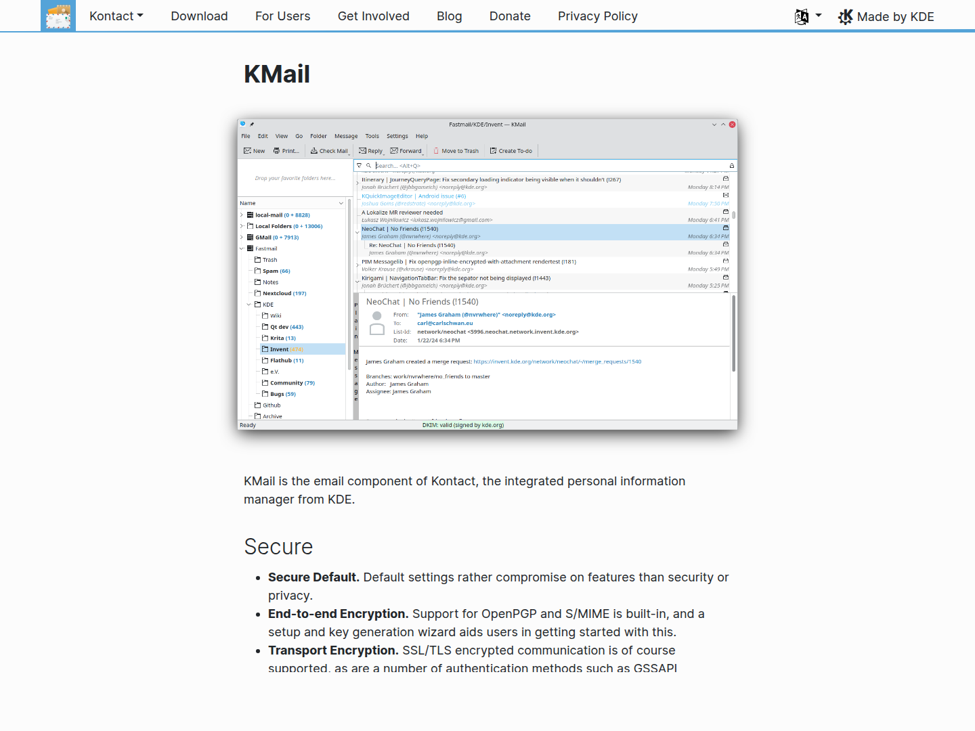975x731 pixels.
Task: Click the invent.kde.org merge request link
Action: coord(557,361)
